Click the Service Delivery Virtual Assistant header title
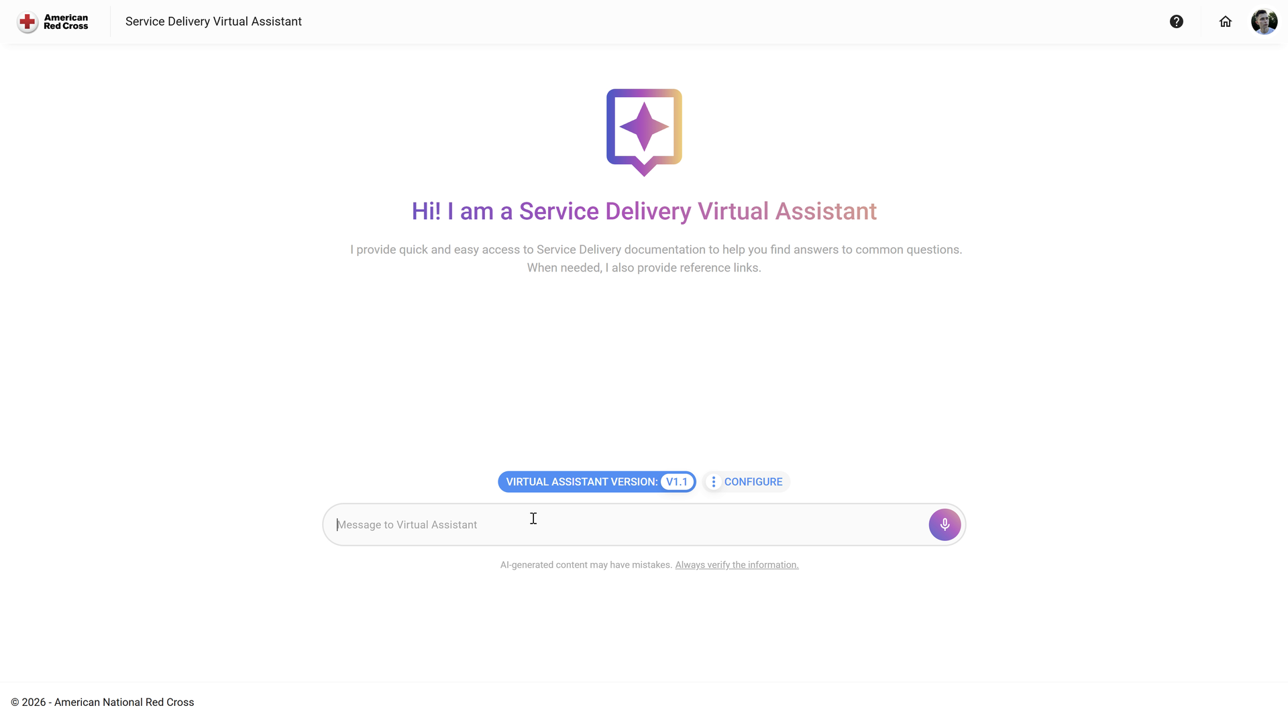The image size is (1288, 724). 213,21
